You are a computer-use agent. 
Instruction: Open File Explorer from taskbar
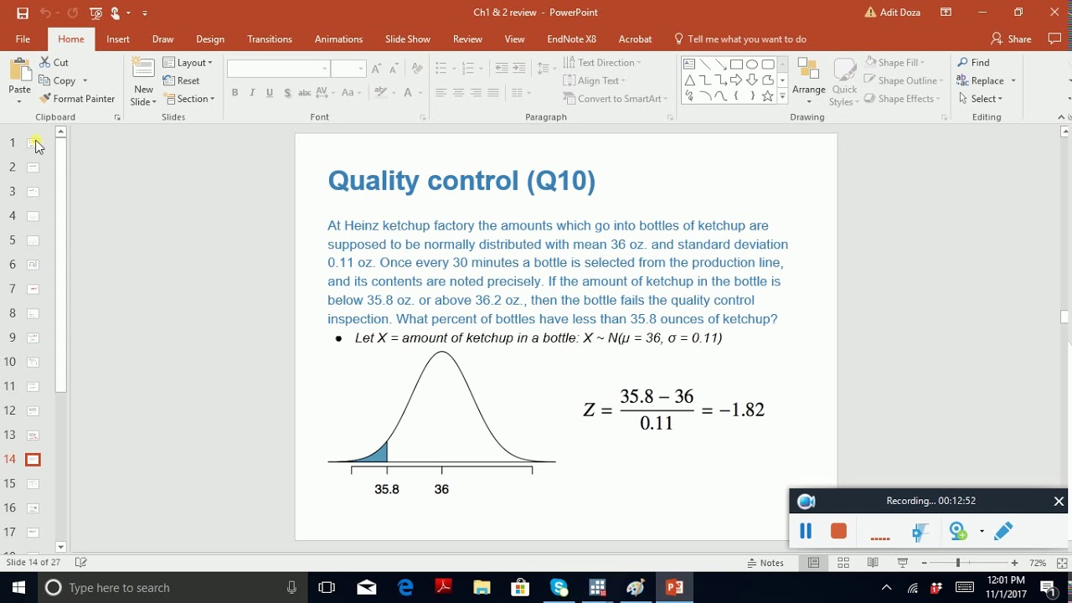(x=482, y=588)
